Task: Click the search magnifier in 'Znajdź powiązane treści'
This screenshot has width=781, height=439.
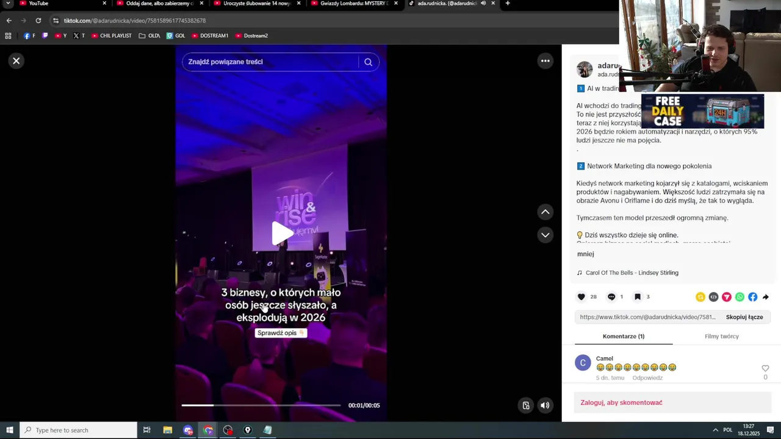Action: (x=368, y=62)
